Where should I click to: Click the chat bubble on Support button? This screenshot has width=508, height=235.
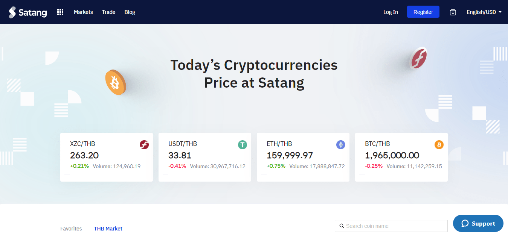pyautogui.click(x=465, y=223)
